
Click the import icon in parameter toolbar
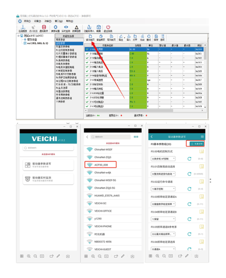[x=129, y=36]
